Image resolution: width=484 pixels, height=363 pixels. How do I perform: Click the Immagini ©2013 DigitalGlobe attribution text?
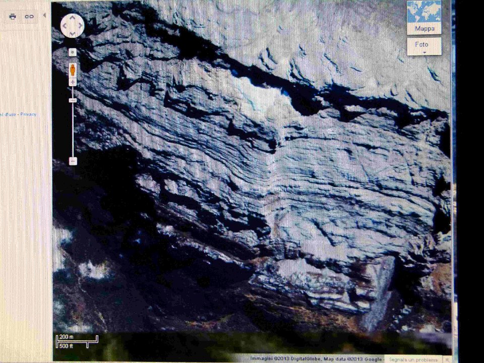[286, 358]
